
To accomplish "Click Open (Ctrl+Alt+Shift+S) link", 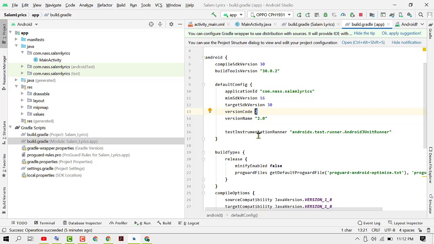I will coord(363,42).
